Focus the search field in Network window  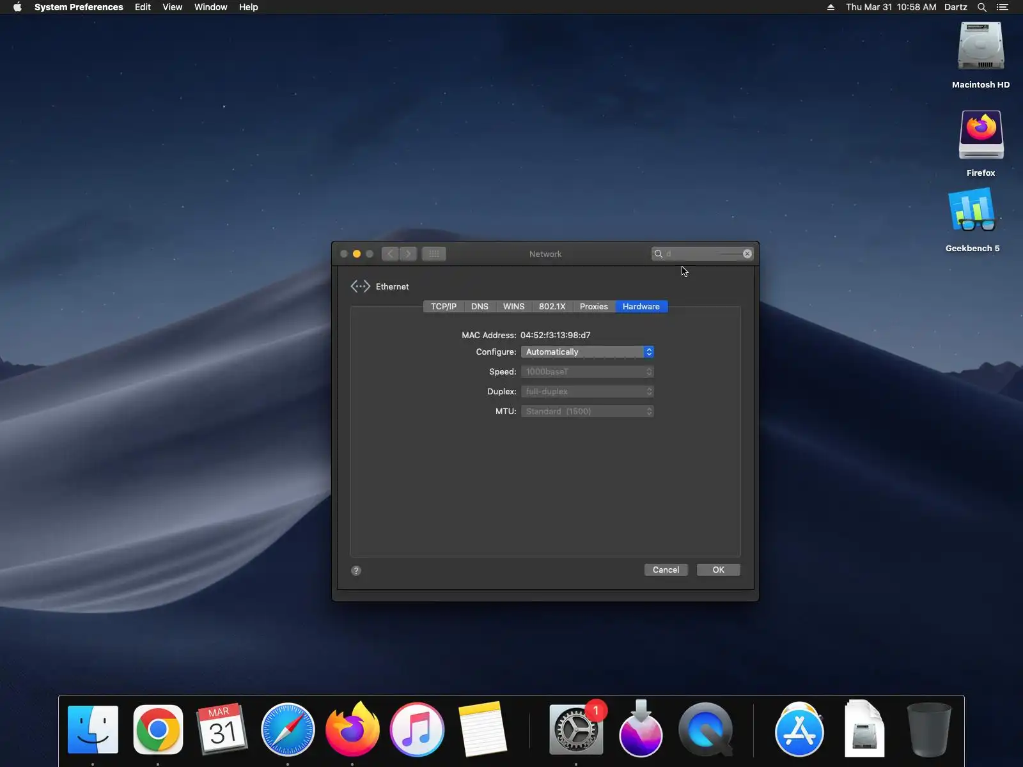pyautogui.click(x=702, y=254)
